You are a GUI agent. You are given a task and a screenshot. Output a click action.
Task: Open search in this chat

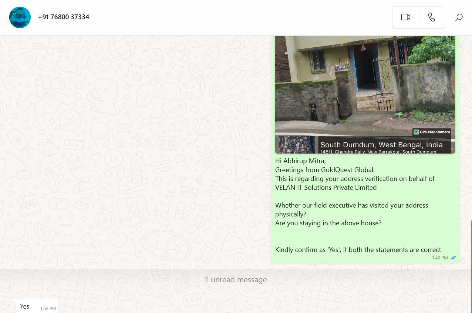click(459, 17)
